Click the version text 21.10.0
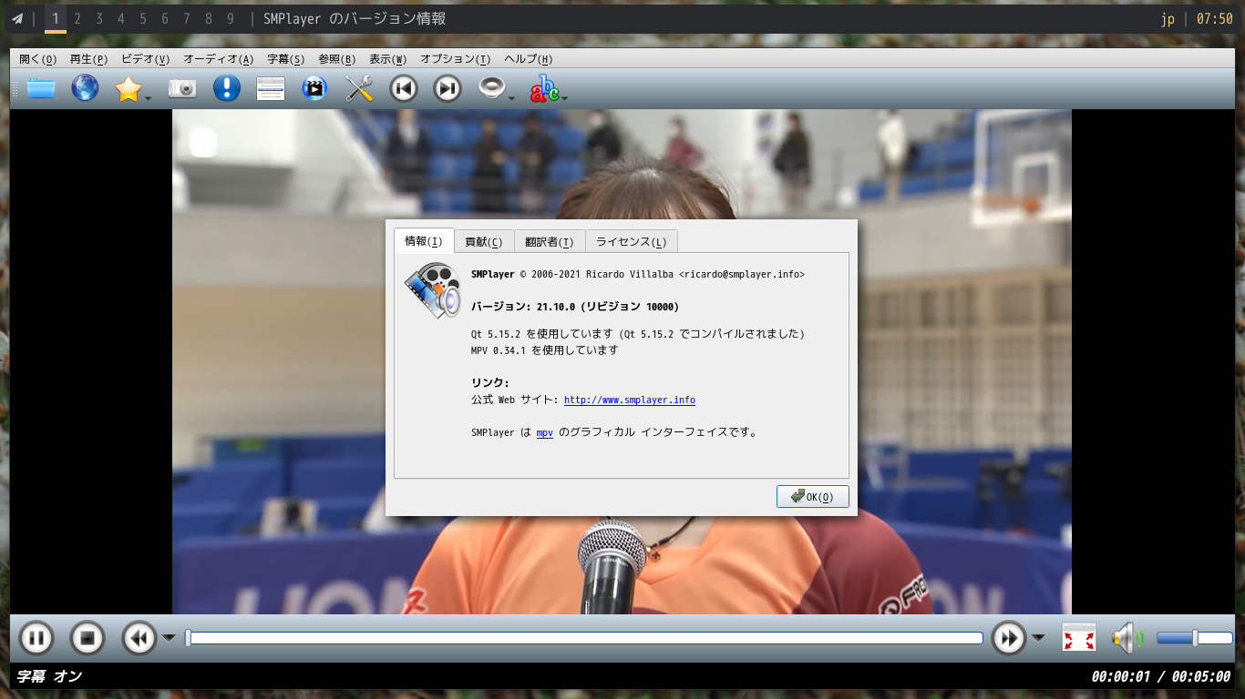 556,307
